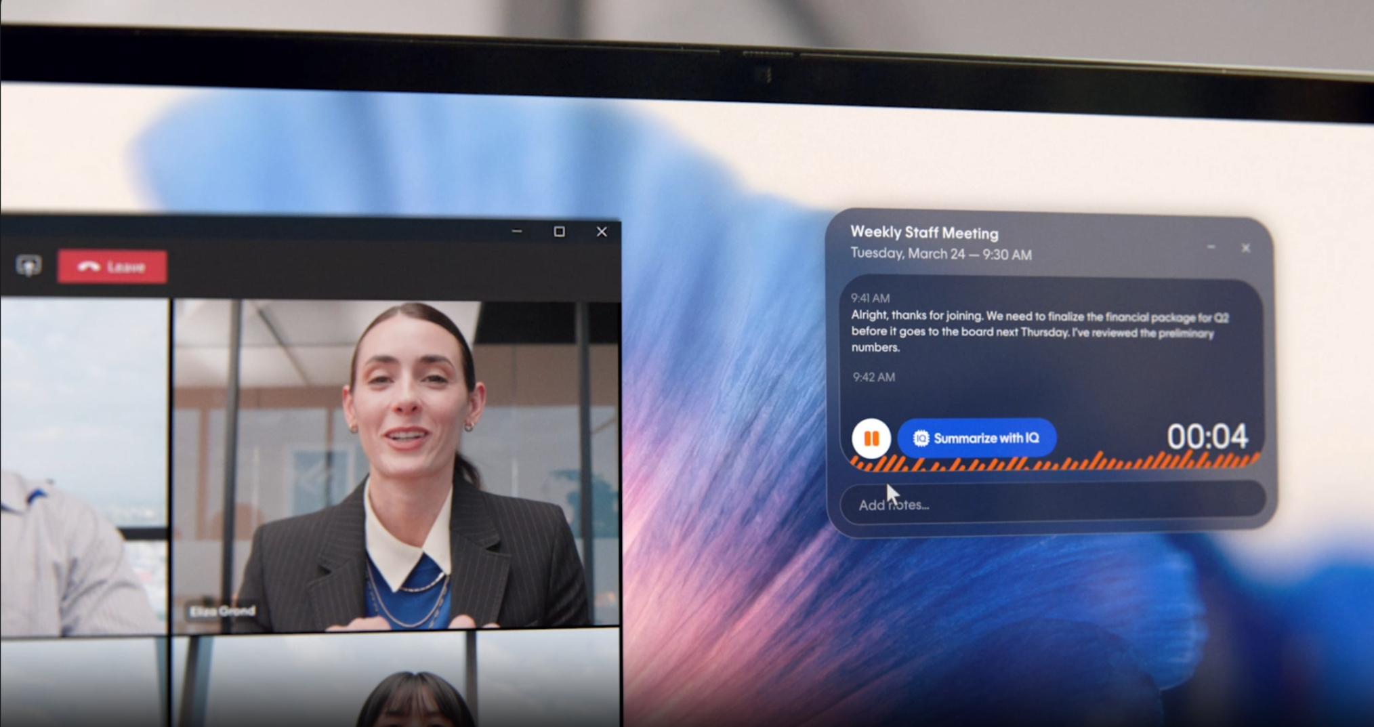Click the share screen icon beside Leave
Image resolution: width=1374 pixels, height=727 pixels.
28,266
